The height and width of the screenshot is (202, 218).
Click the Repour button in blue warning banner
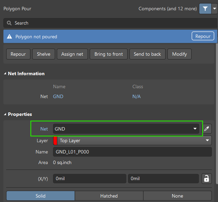coord(203,36)
